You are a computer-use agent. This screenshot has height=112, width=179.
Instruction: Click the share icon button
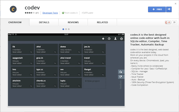pyautogui.click(x=169, y=9)
